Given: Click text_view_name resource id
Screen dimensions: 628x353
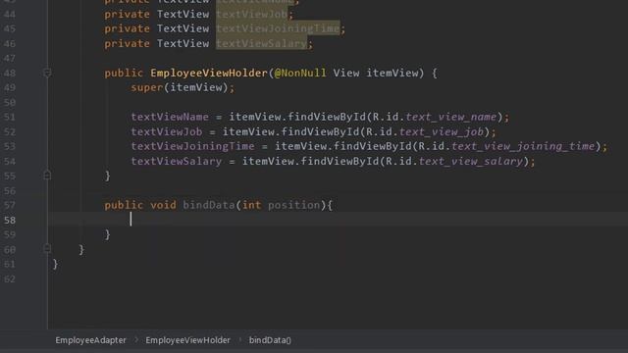Looking at the screenshot, I should tap(451, 117).
